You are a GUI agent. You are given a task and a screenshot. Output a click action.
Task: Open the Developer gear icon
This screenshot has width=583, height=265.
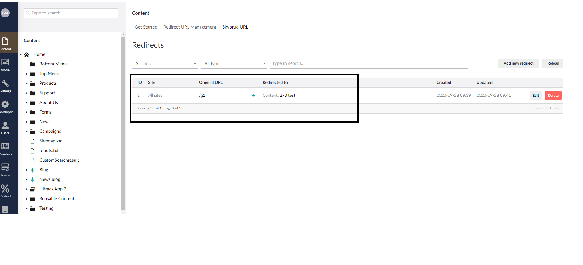(5, 104)
